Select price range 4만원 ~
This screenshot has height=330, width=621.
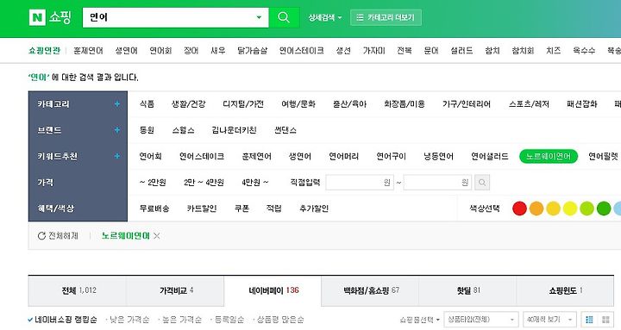(255, 183)
